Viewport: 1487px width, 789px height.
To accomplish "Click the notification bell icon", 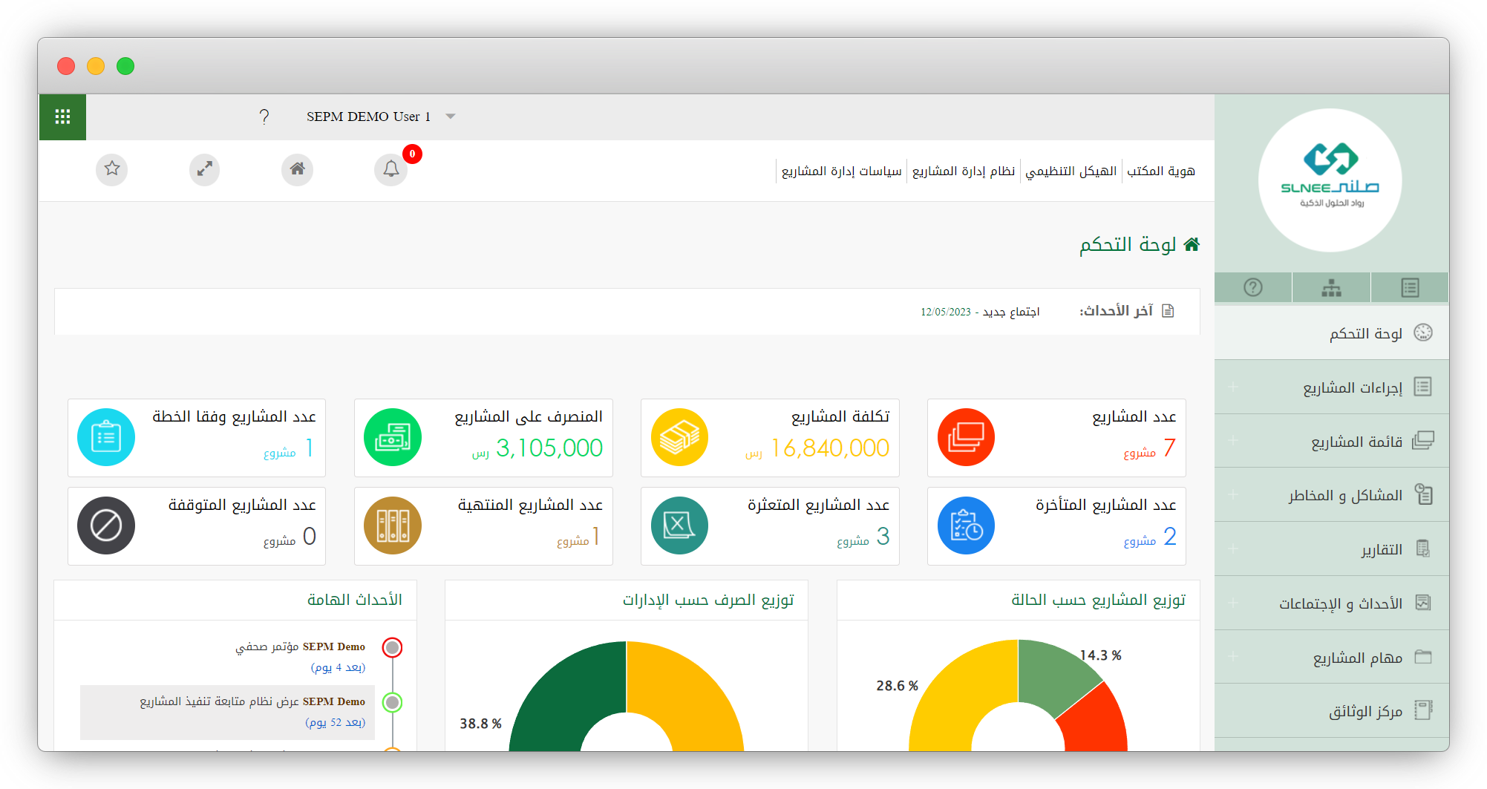I will 390,169.
